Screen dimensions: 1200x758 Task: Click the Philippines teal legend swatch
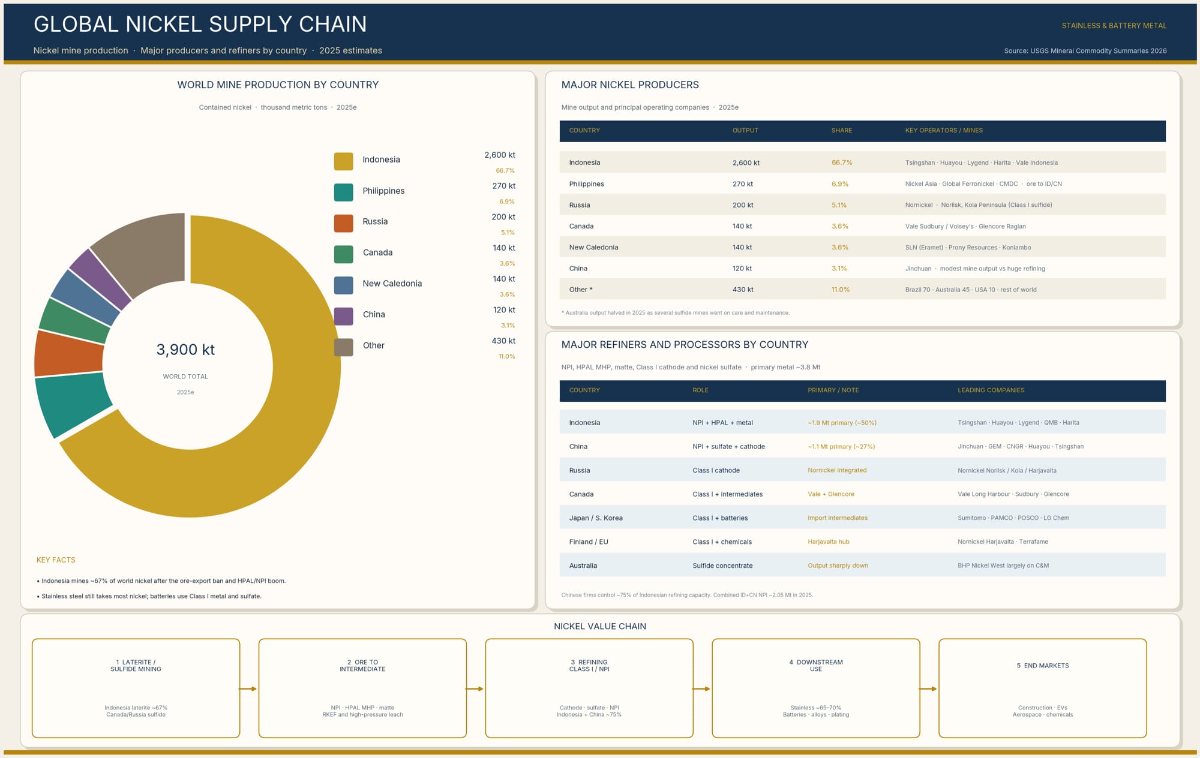[343, 192]
